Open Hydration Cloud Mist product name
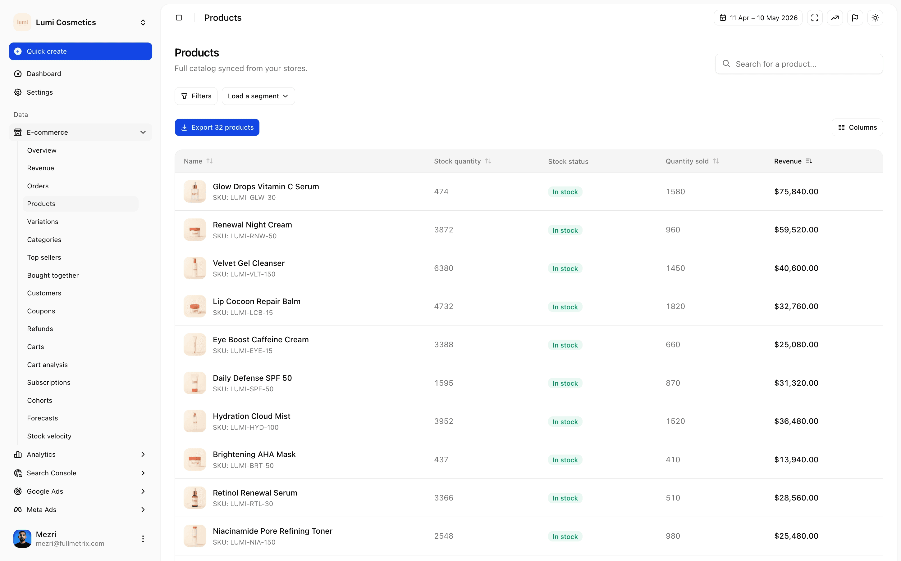Image resolution: width=901 pixels, height=561 pixels. click(251, 416)
